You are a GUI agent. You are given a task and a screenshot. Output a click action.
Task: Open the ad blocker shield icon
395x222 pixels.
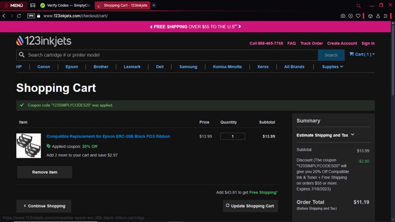(351, 16)
